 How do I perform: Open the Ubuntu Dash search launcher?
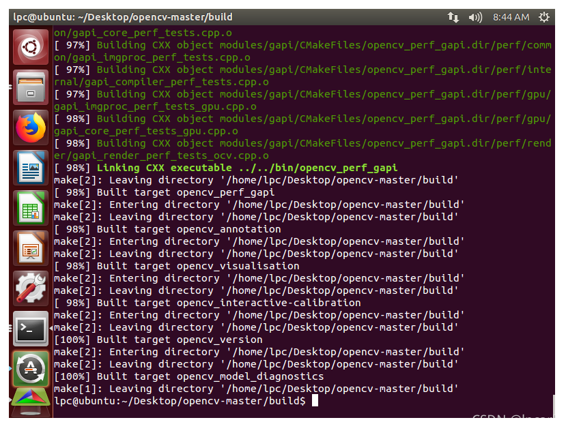pyautogui.click(x=31, y=47)
